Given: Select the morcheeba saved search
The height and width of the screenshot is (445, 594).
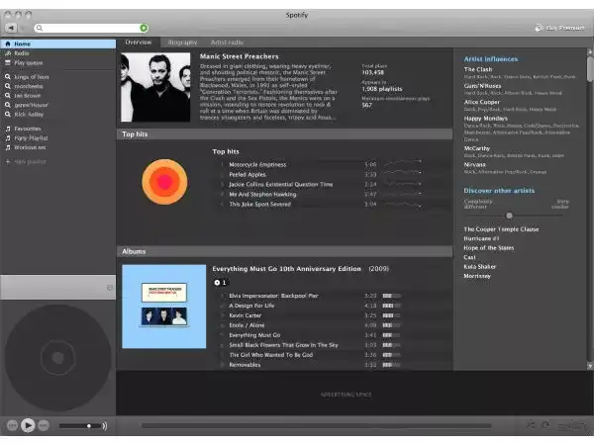Looking at the screenshot, I should (x=29, y=86).
